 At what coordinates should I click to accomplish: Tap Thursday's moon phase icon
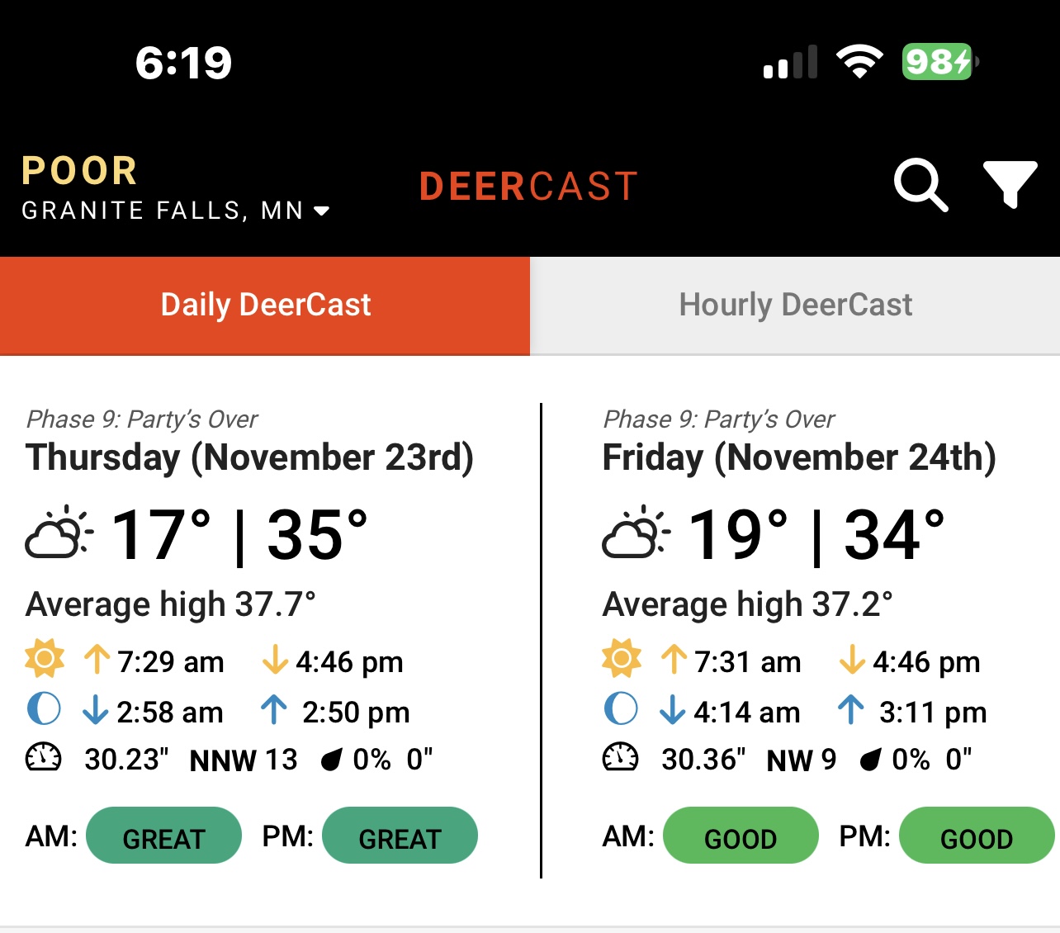[44, 708]
